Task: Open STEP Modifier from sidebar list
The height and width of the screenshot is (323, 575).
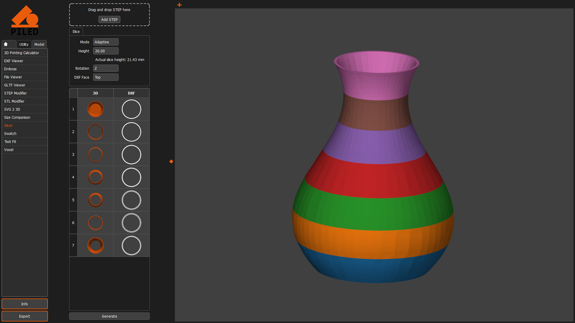Action: click(16, 93)
